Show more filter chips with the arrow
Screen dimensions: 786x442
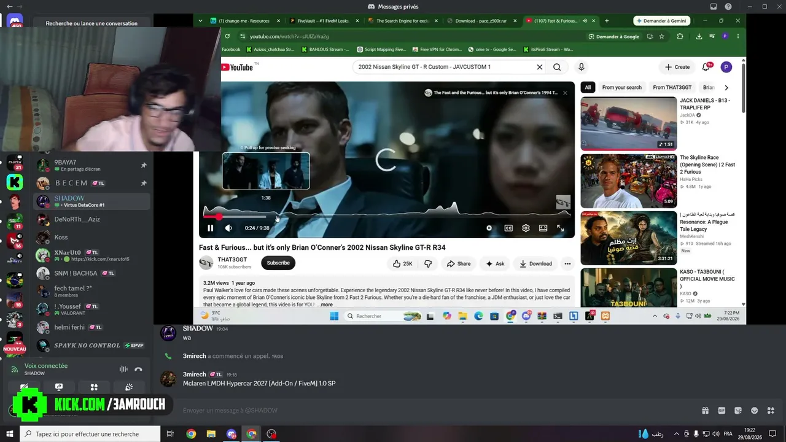tap(726, 87)
